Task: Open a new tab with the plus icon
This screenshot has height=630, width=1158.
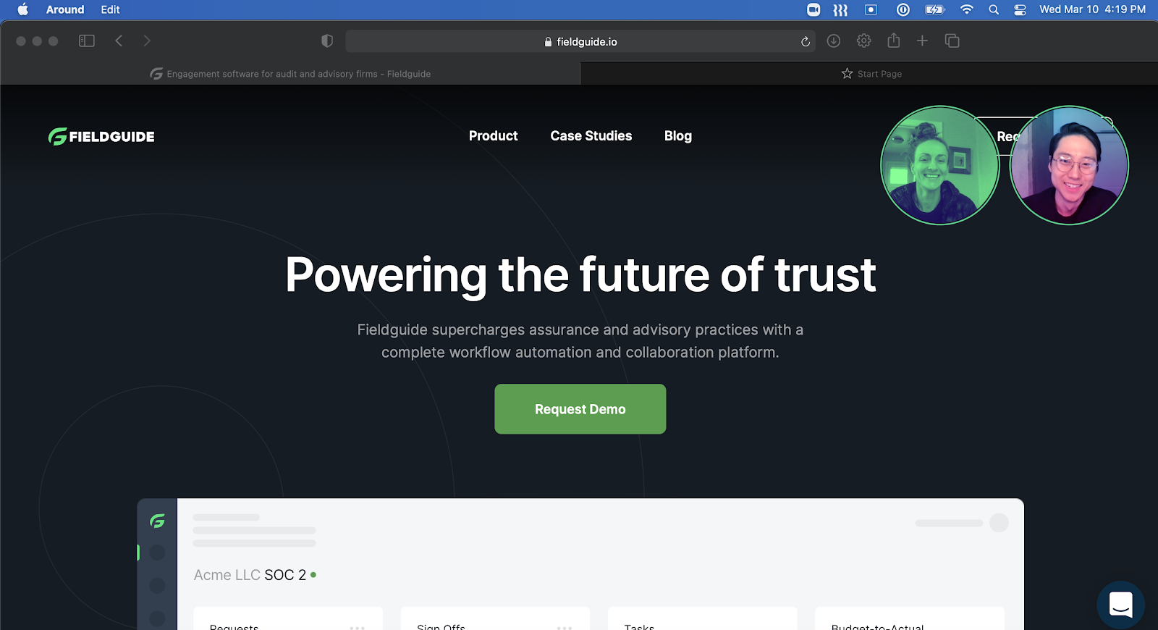Action: (922, 41)
